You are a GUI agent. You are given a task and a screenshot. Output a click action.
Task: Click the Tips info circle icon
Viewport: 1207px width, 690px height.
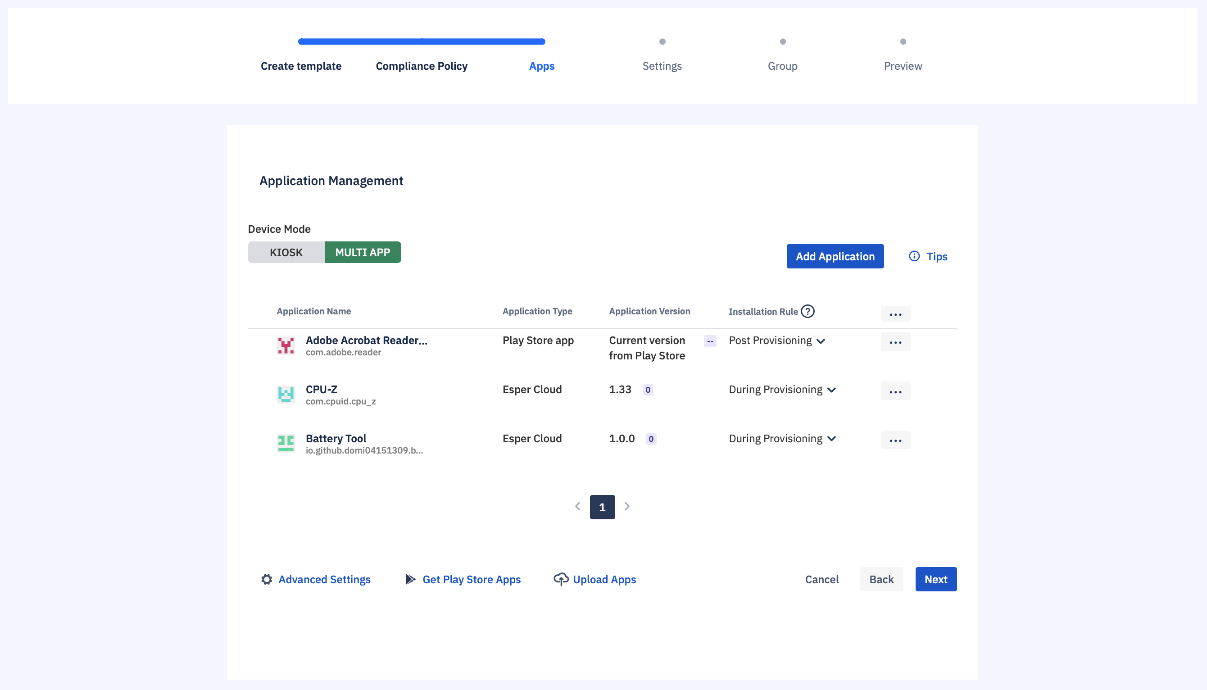(x=914, y=256)
